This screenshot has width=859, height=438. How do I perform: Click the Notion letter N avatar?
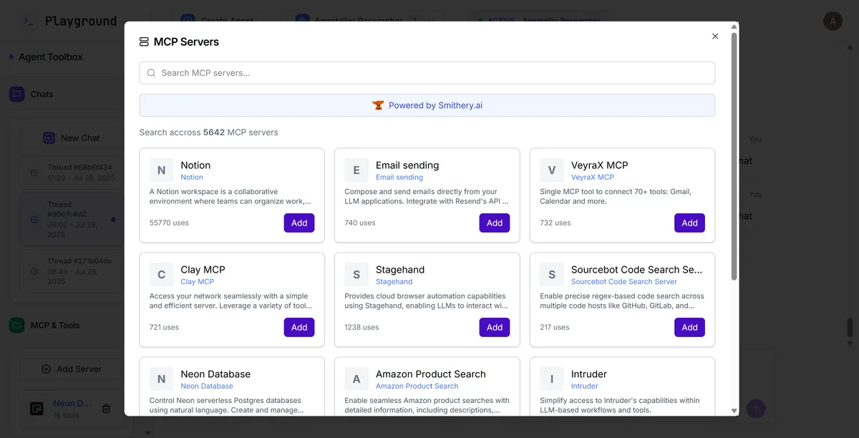pos(162,170)
